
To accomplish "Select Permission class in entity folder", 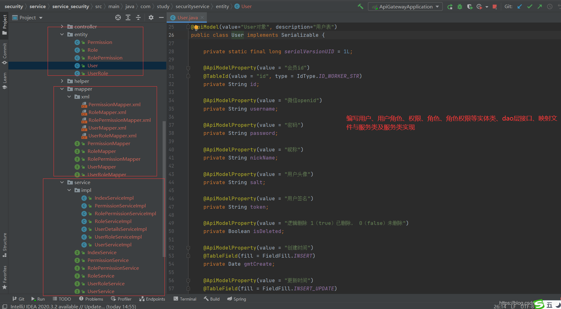I will 100,42.
